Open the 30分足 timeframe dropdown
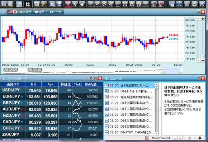This screenshot has height=142, width=208. click(x=41, y=12)
